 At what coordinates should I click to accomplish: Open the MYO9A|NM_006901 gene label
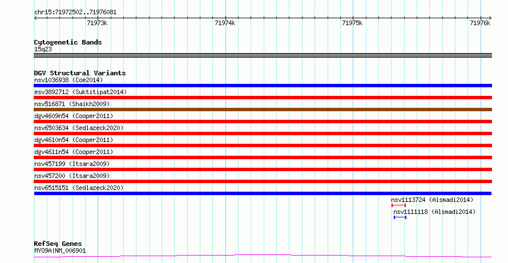coord(60,250)
